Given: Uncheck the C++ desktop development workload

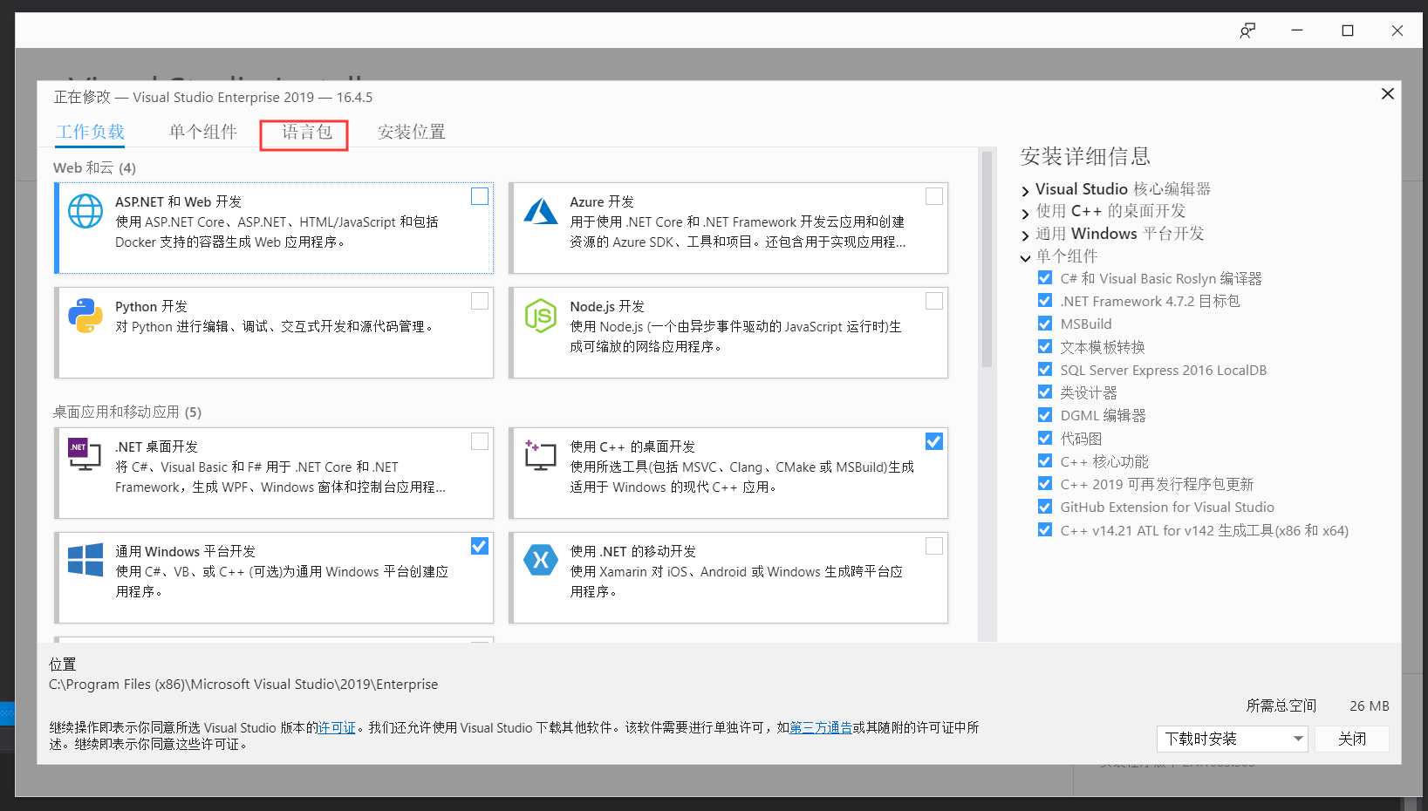Looking at the screenshot, I should pos(934,441).
